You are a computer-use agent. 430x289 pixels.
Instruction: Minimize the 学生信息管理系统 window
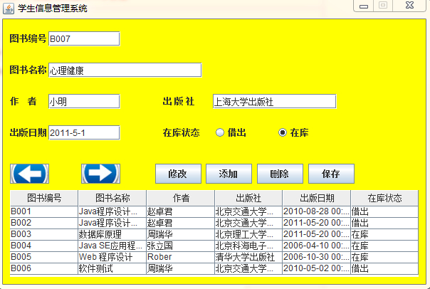pyautogui.click(x=364, y=6)
